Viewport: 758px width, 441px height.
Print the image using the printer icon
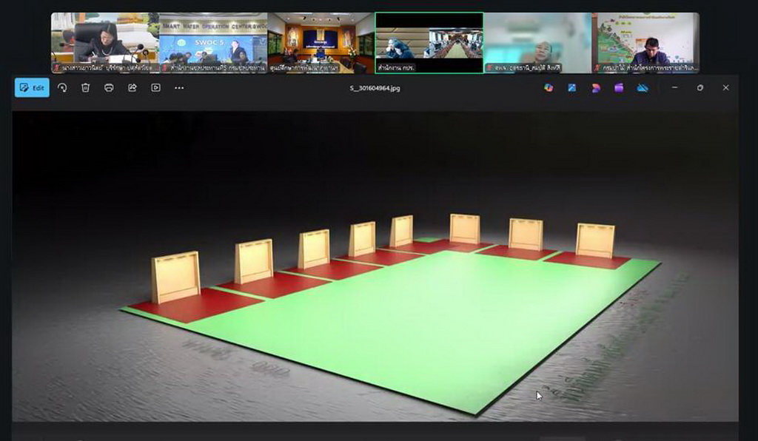click(109, 87)
